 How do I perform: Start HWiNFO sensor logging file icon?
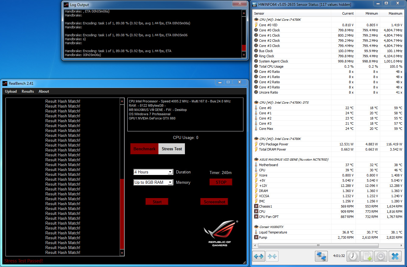point(367,256)
